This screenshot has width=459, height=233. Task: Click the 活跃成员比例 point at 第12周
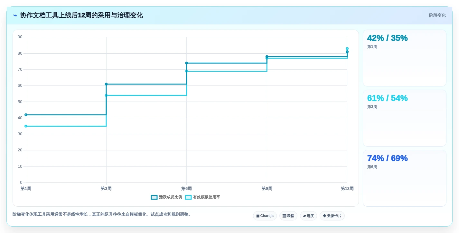[347, 52]
